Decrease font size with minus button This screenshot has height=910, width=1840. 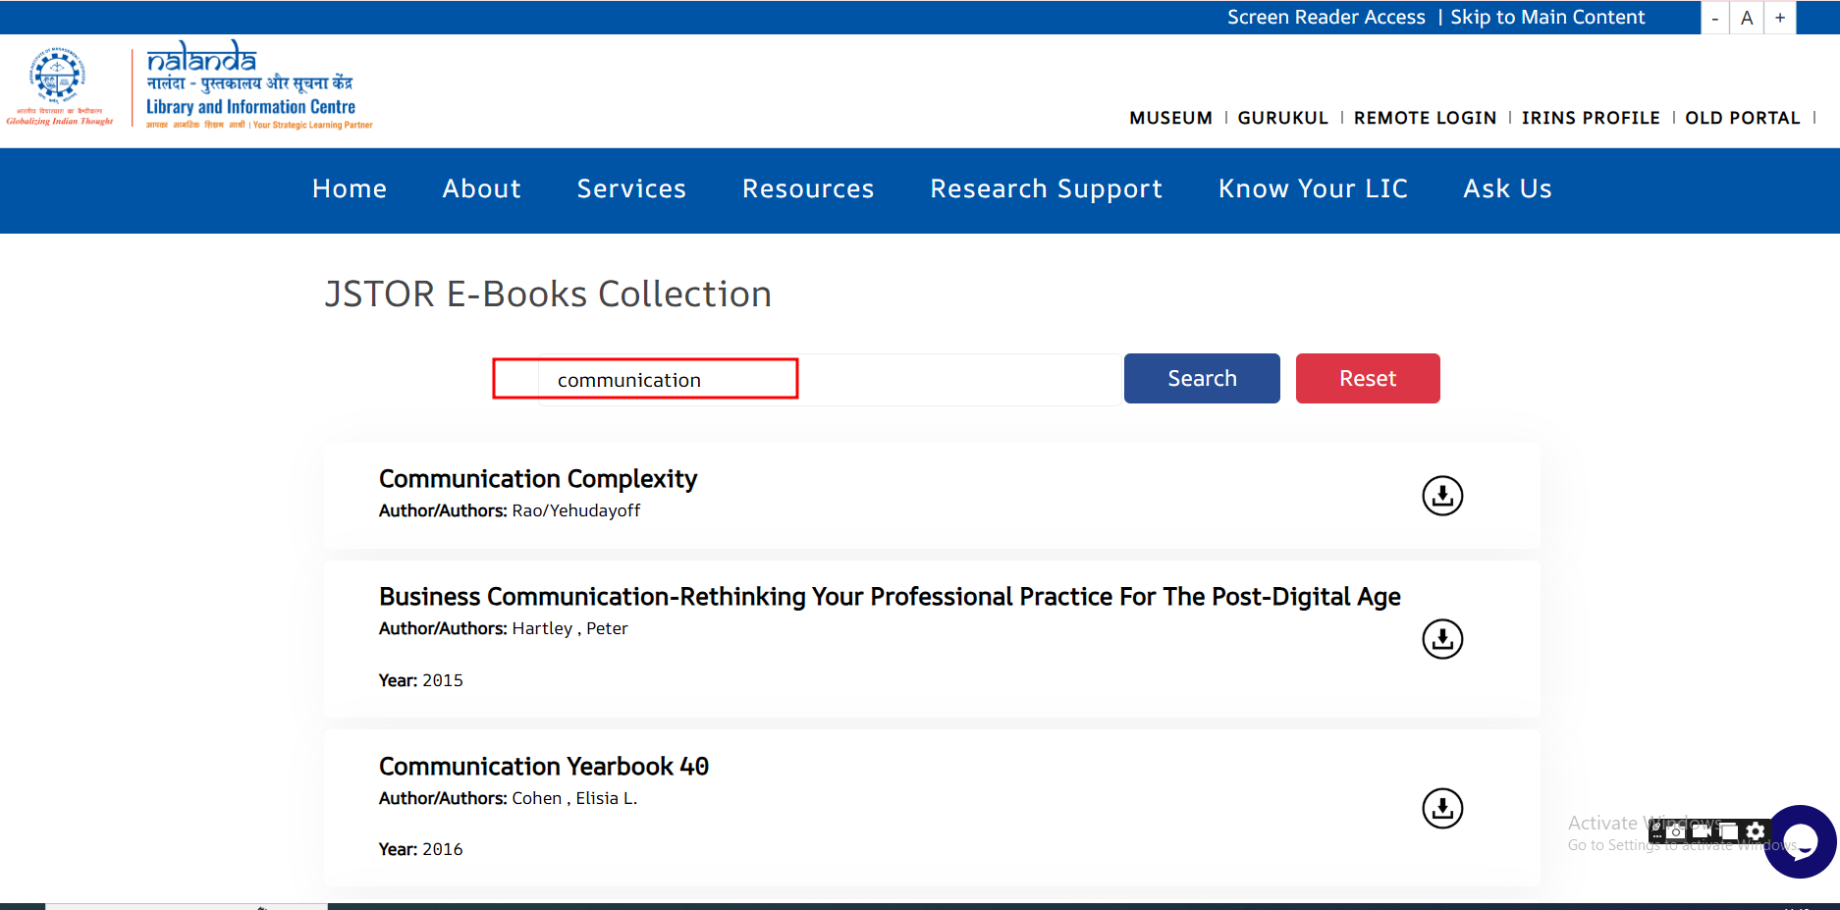pyautogui.click(x=1715, y=18)
